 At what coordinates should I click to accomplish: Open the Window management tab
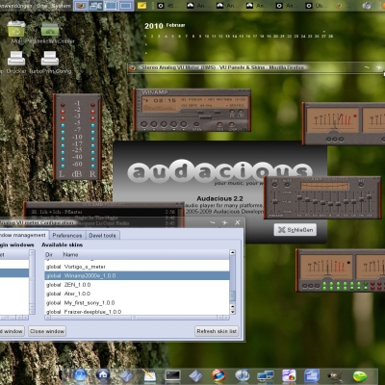(23, 235)
